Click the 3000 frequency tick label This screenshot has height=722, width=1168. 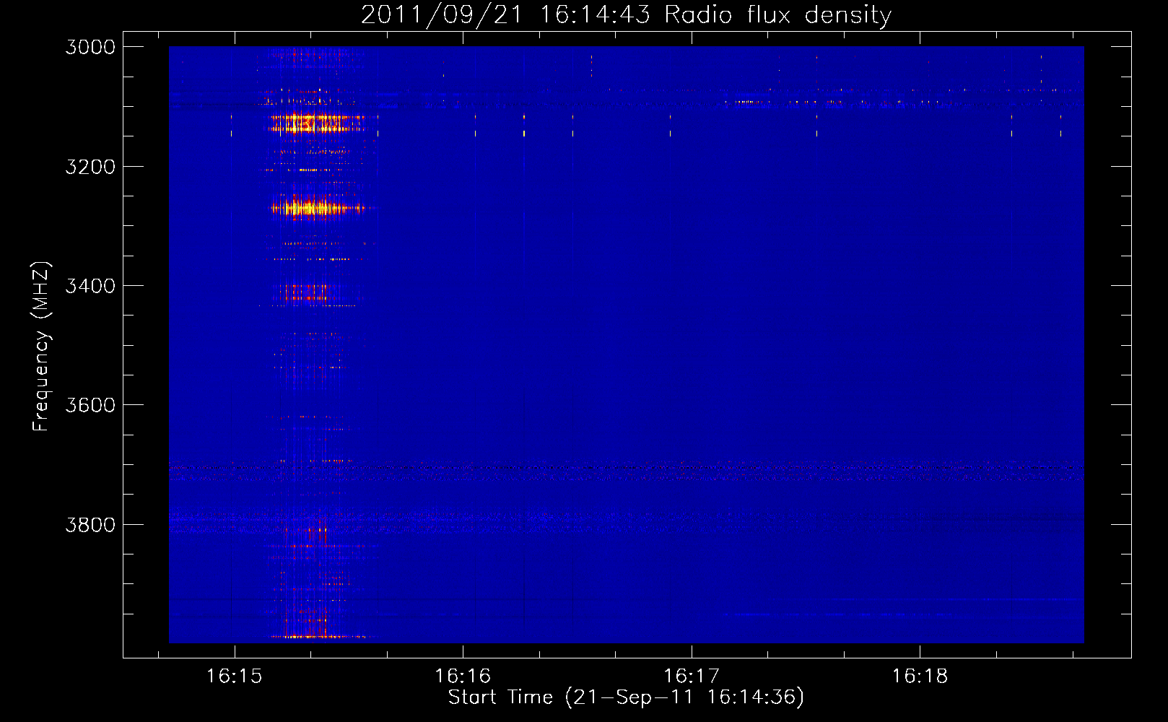point(90,47)
